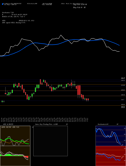
Task: Click the 'ADX & MACD' panel title
Action: [x=8, y=124]
